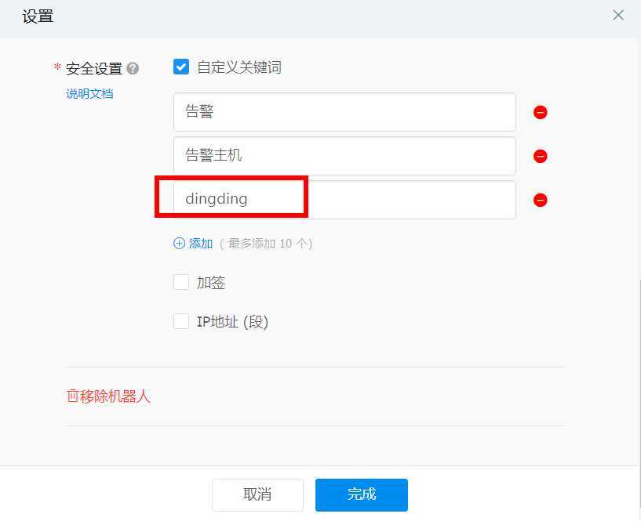This screenshot has width=641, height=521.
Task: Click the 取消 cancel button
Action: point(257,494)
